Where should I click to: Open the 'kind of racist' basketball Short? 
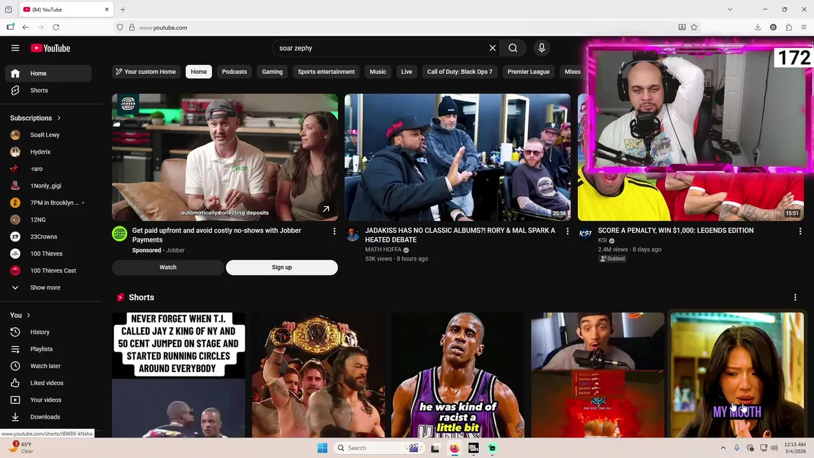coord(458,375)
